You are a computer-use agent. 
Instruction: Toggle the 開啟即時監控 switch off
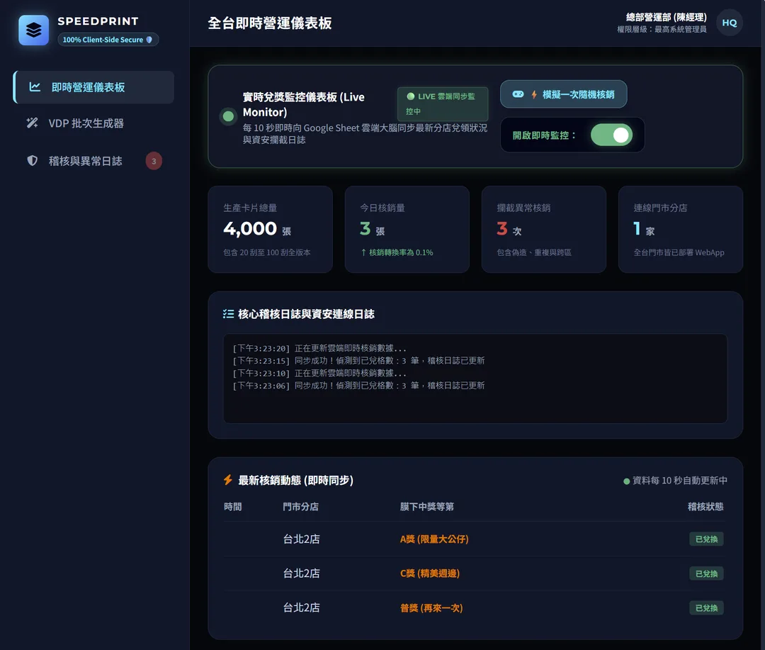click(611, 135)
